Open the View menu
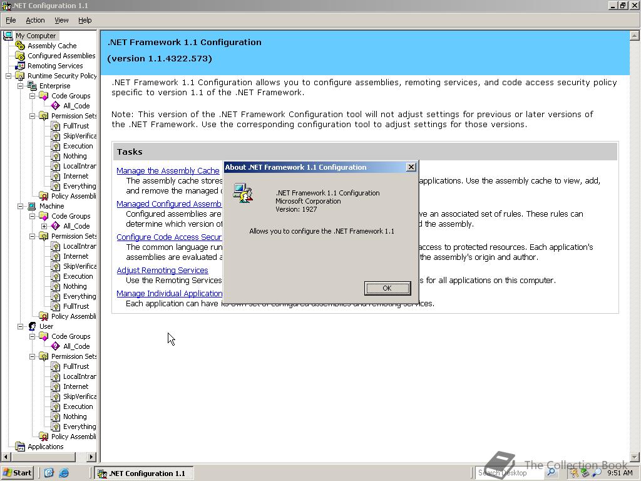The image size is (641, 481). coord(61,20)
